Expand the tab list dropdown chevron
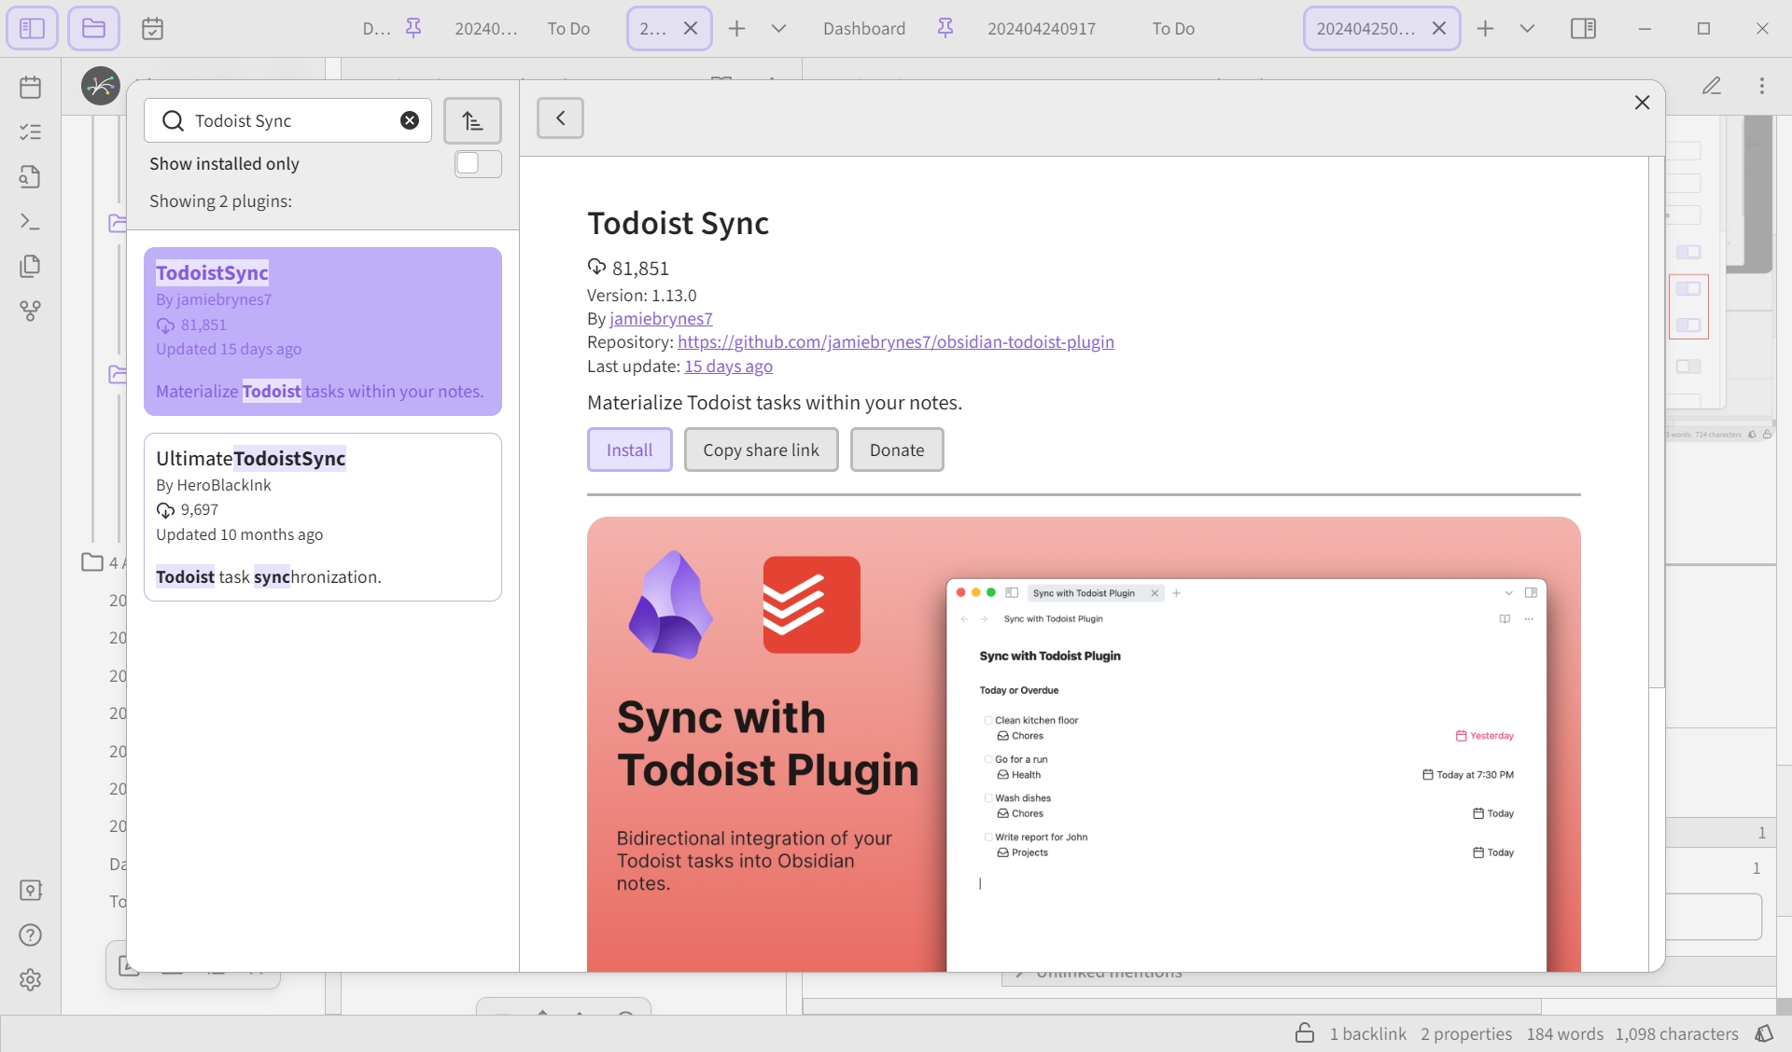Image resolution: width=1792 pixels, height=1052 pixels. [x=778, y=29]
